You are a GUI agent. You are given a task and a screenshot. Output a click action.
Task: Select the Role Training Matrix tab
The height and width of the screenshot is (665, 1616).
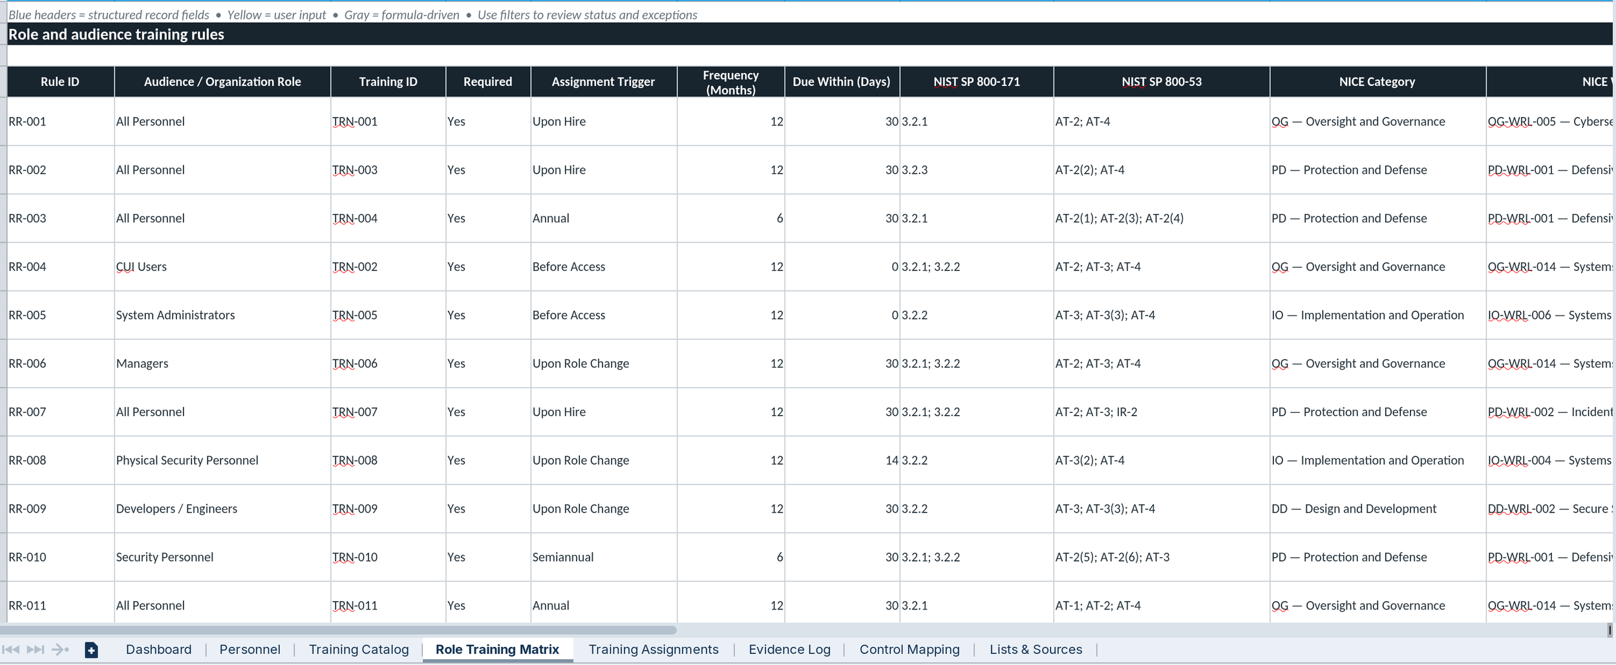point(497,649)
